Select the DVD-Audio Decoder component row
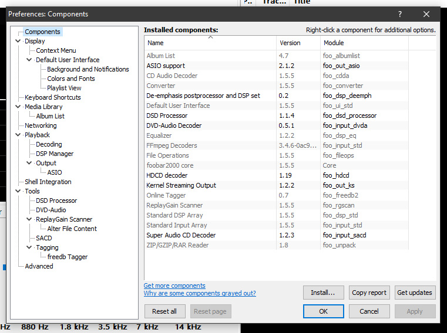The image size is (447, 333). [277, 125]
